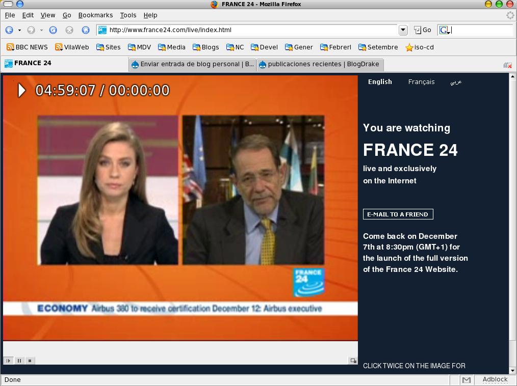This screenshot has width=517, height=386.
Task: Open the VilaWeb feed bookmark
Action: pos(72,47)
